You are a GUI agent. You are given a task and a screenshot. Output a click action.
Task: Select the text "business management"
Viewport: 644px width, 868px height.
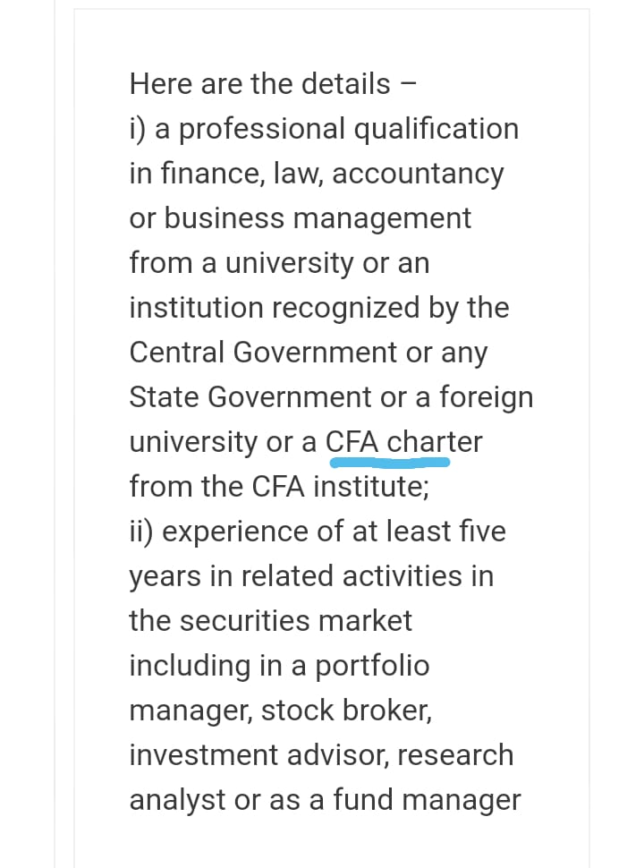coord(318,217)
